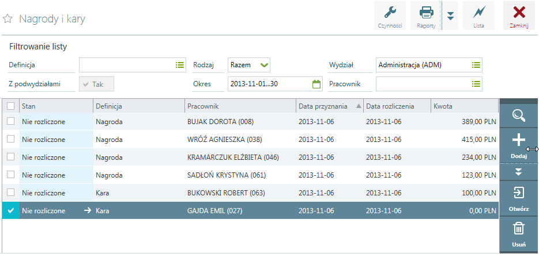Click the 100,00 PLN amount cell
539x254 pixels.
(465, 193)
